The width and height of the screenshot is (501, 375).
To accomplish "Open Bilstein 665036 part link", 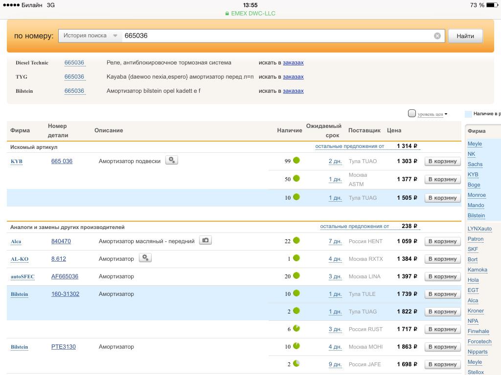I will [74, 90].
